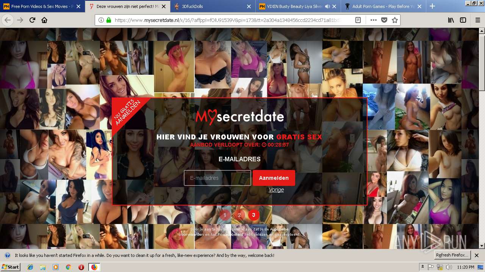Open the page actions three-dot menu
Screen dimensions: 485x272
click(x=373, y=20)
